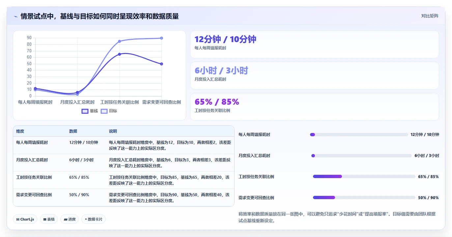Click the 65% / 85% progress value label
The width and height of the screenshot is (452, 237).
click(x=428, y=177)
